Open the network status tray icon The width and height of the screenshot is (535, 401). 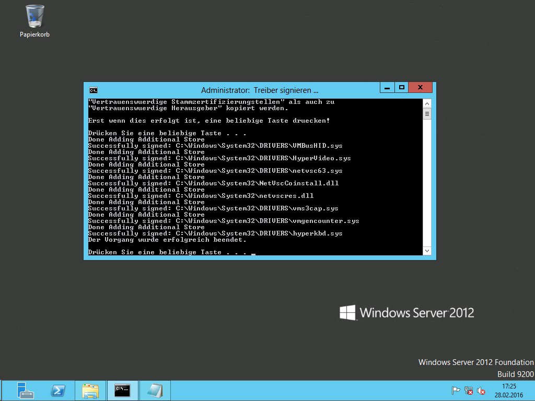tap(469, 391)
